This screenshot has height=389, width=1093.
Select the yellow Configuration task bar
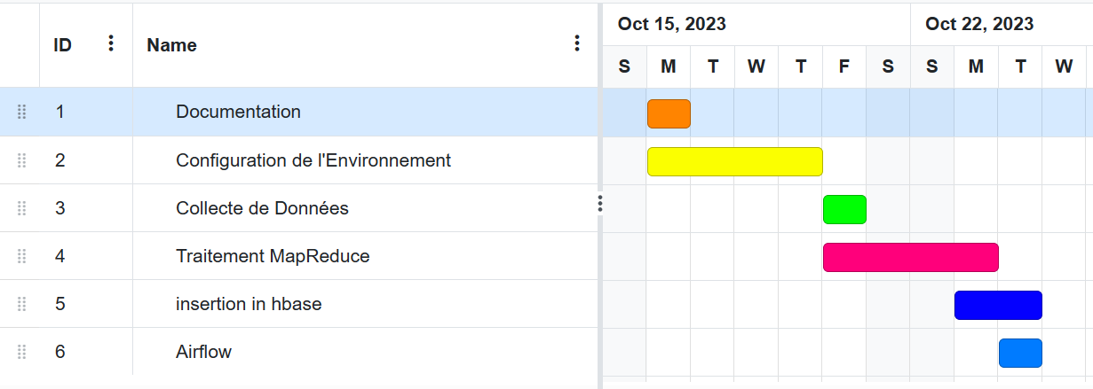click(x=735, y=161)
